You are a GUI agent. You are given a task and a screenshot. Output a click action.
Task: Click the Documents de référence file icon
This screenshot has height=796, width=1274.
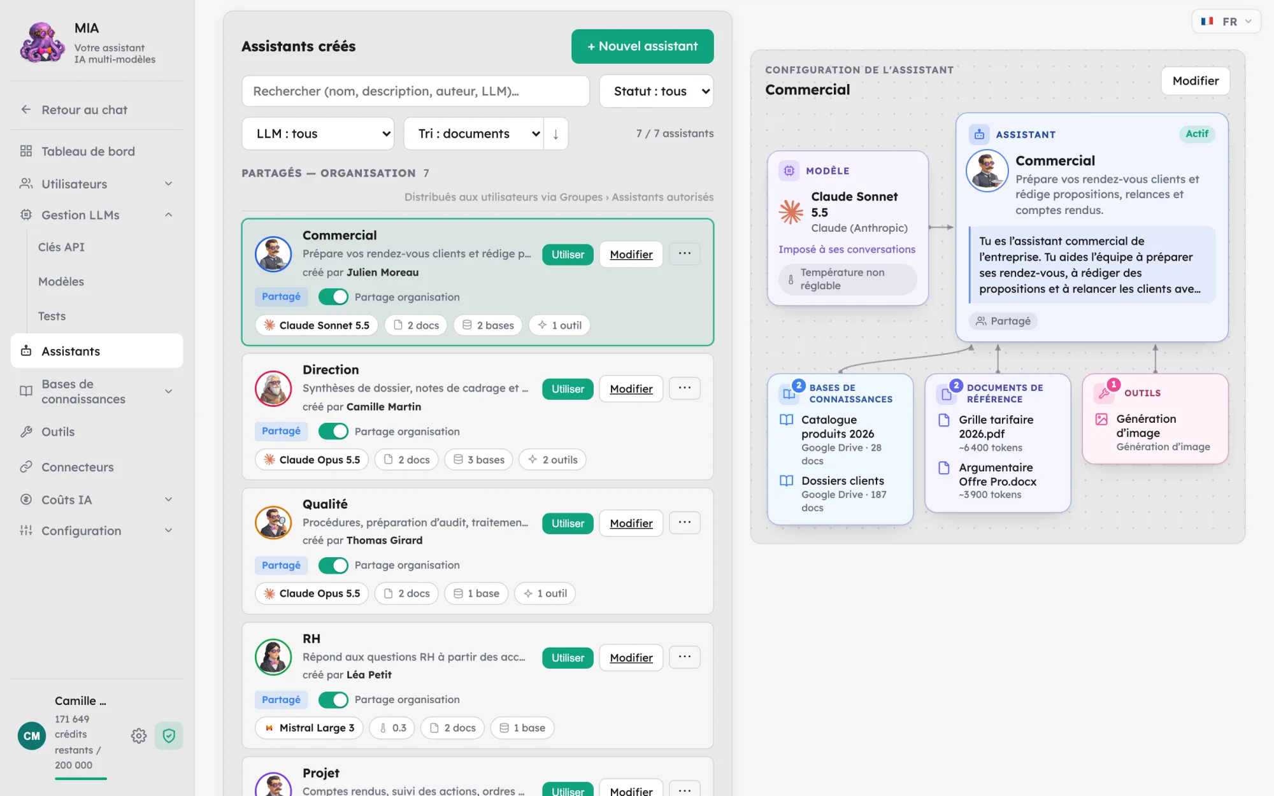point(947,394)
